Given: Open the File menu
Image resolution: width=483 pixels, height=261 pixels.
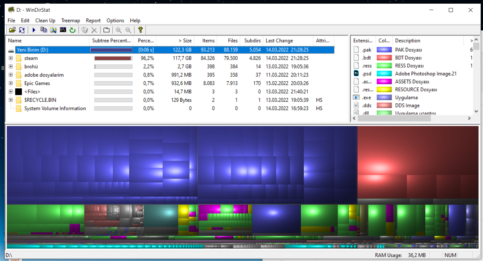Looking at the screenshot, I should pos(11,20).
